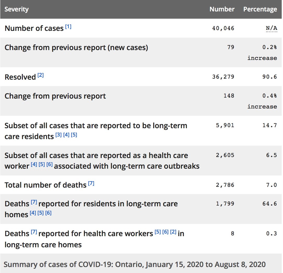The image size is (283, 273).
Task: Click the 2,786 total deaths value
Action: 225,185
